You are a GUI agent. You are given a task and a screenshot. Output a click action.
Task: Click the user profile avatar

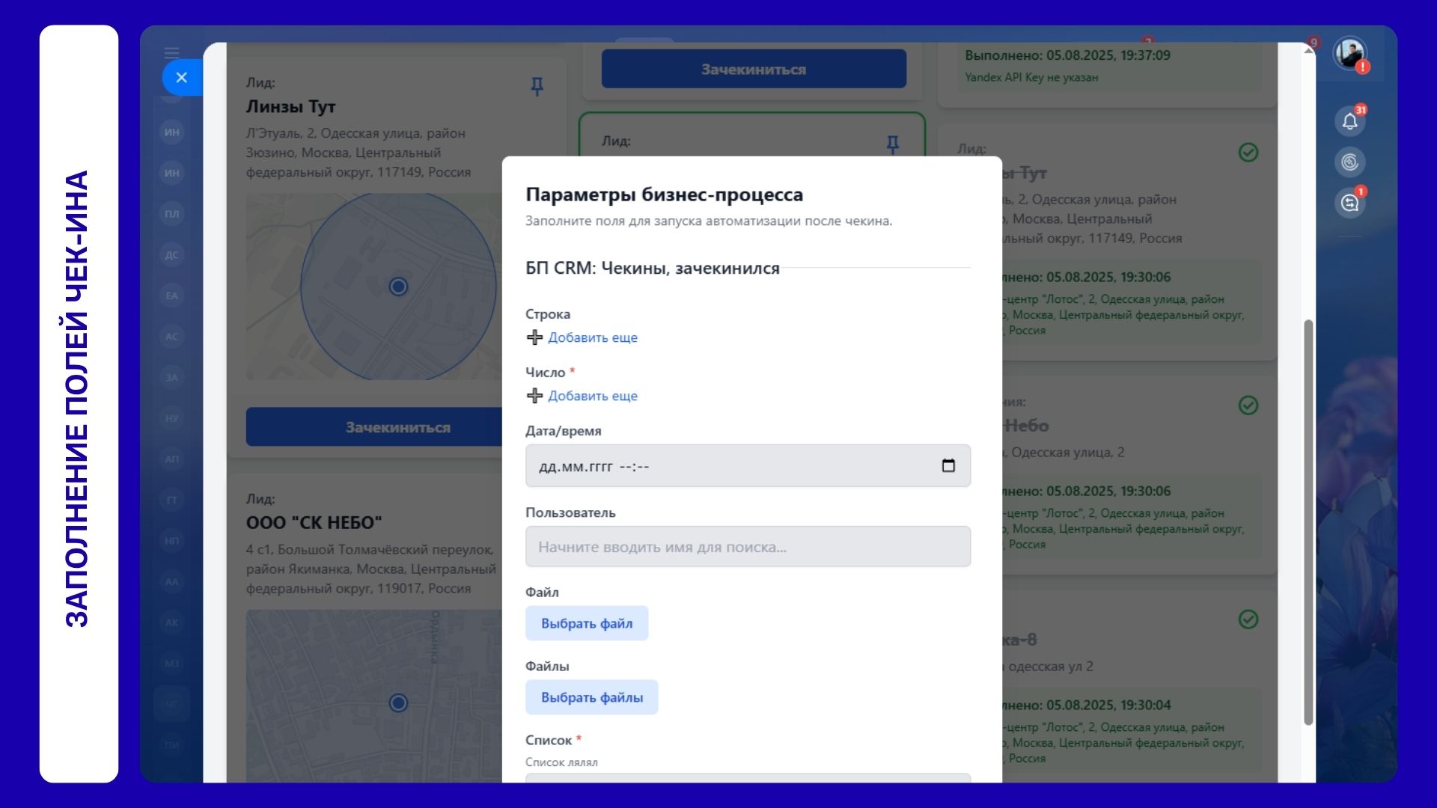pyautogui.click(x=1350, y=54)
